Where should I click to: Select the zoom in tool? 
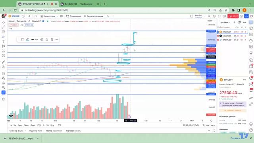[x=4, y=67]
